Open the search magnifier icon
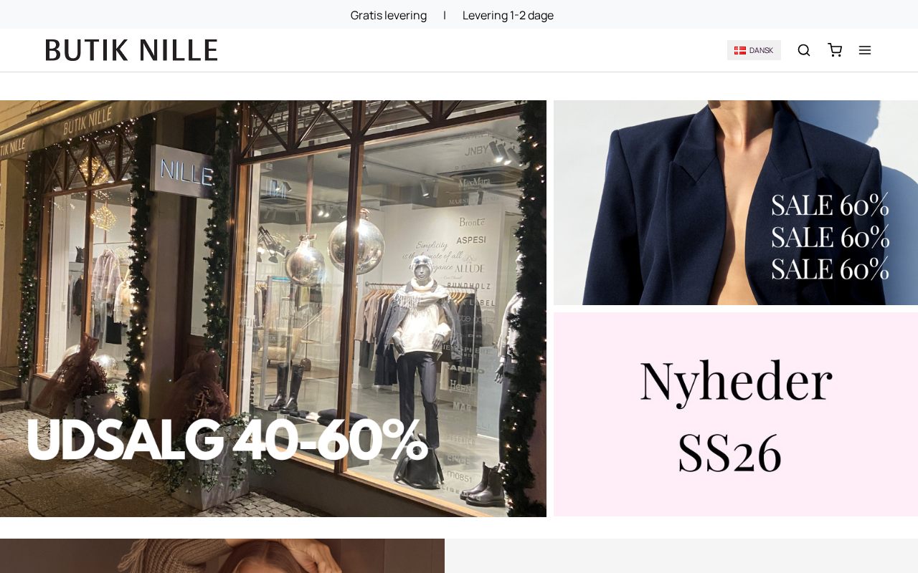The height and width of the screenshot is (573, 918). coord(803,50)
